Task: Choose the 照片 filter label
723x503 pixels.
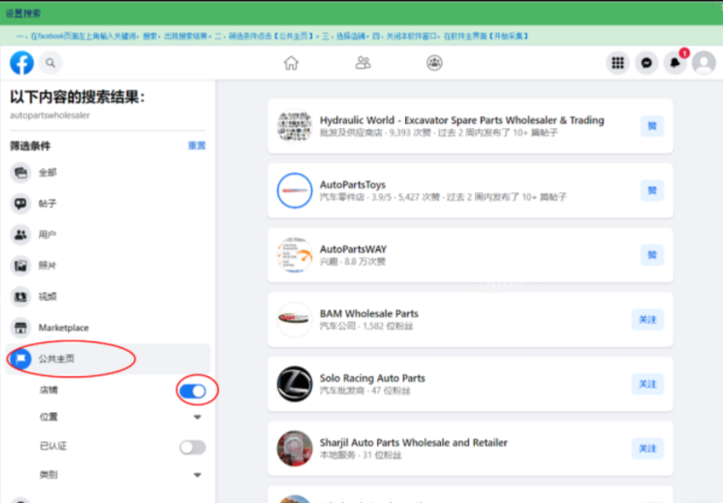Action: (47, 266)
